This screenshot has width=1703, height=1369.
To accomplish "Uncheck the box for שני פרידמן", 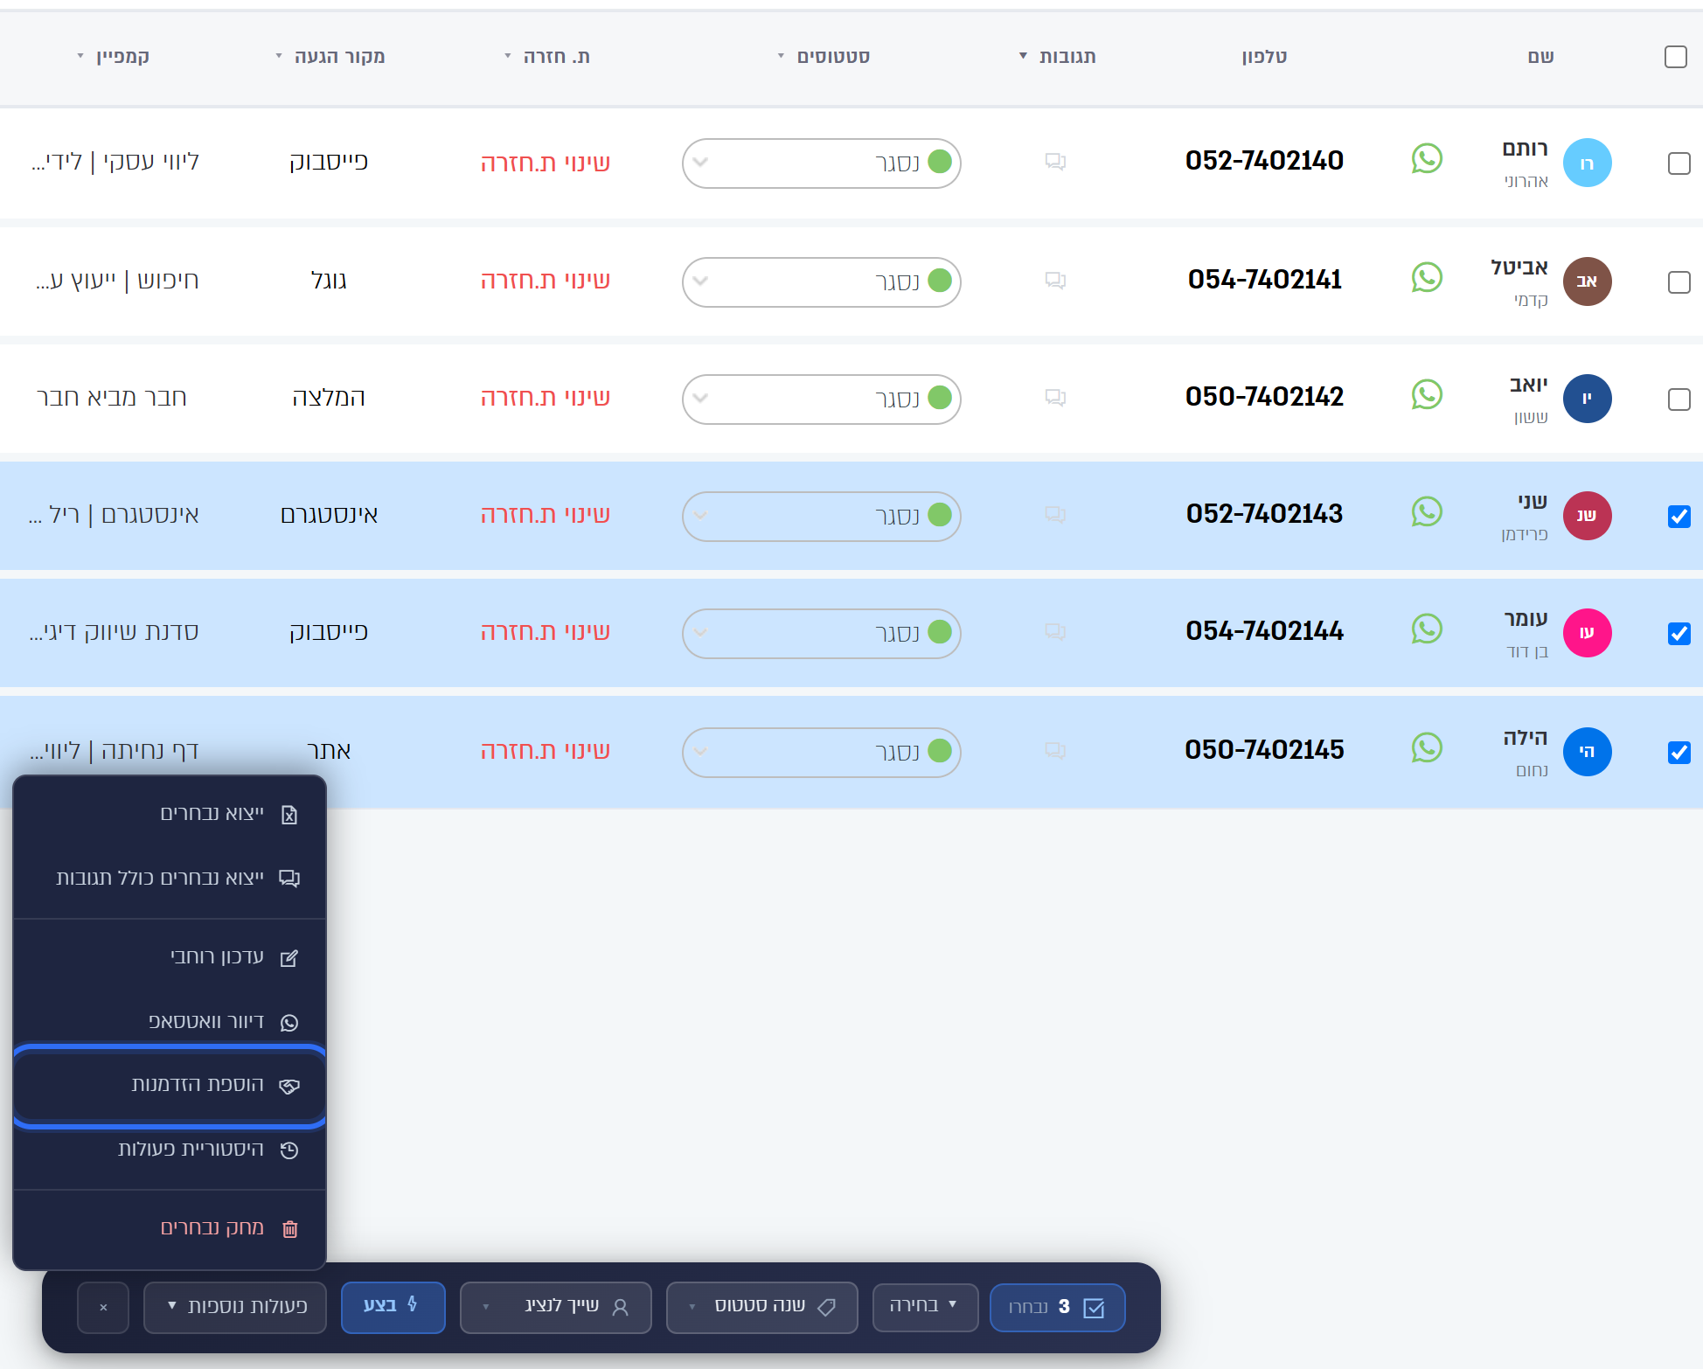I will coord(1679,517).
